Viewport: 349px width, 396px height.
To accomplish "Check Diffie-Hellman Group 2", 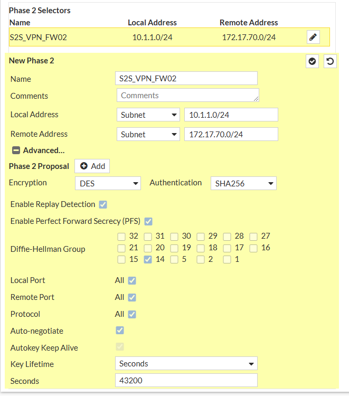I will point(201,260).
